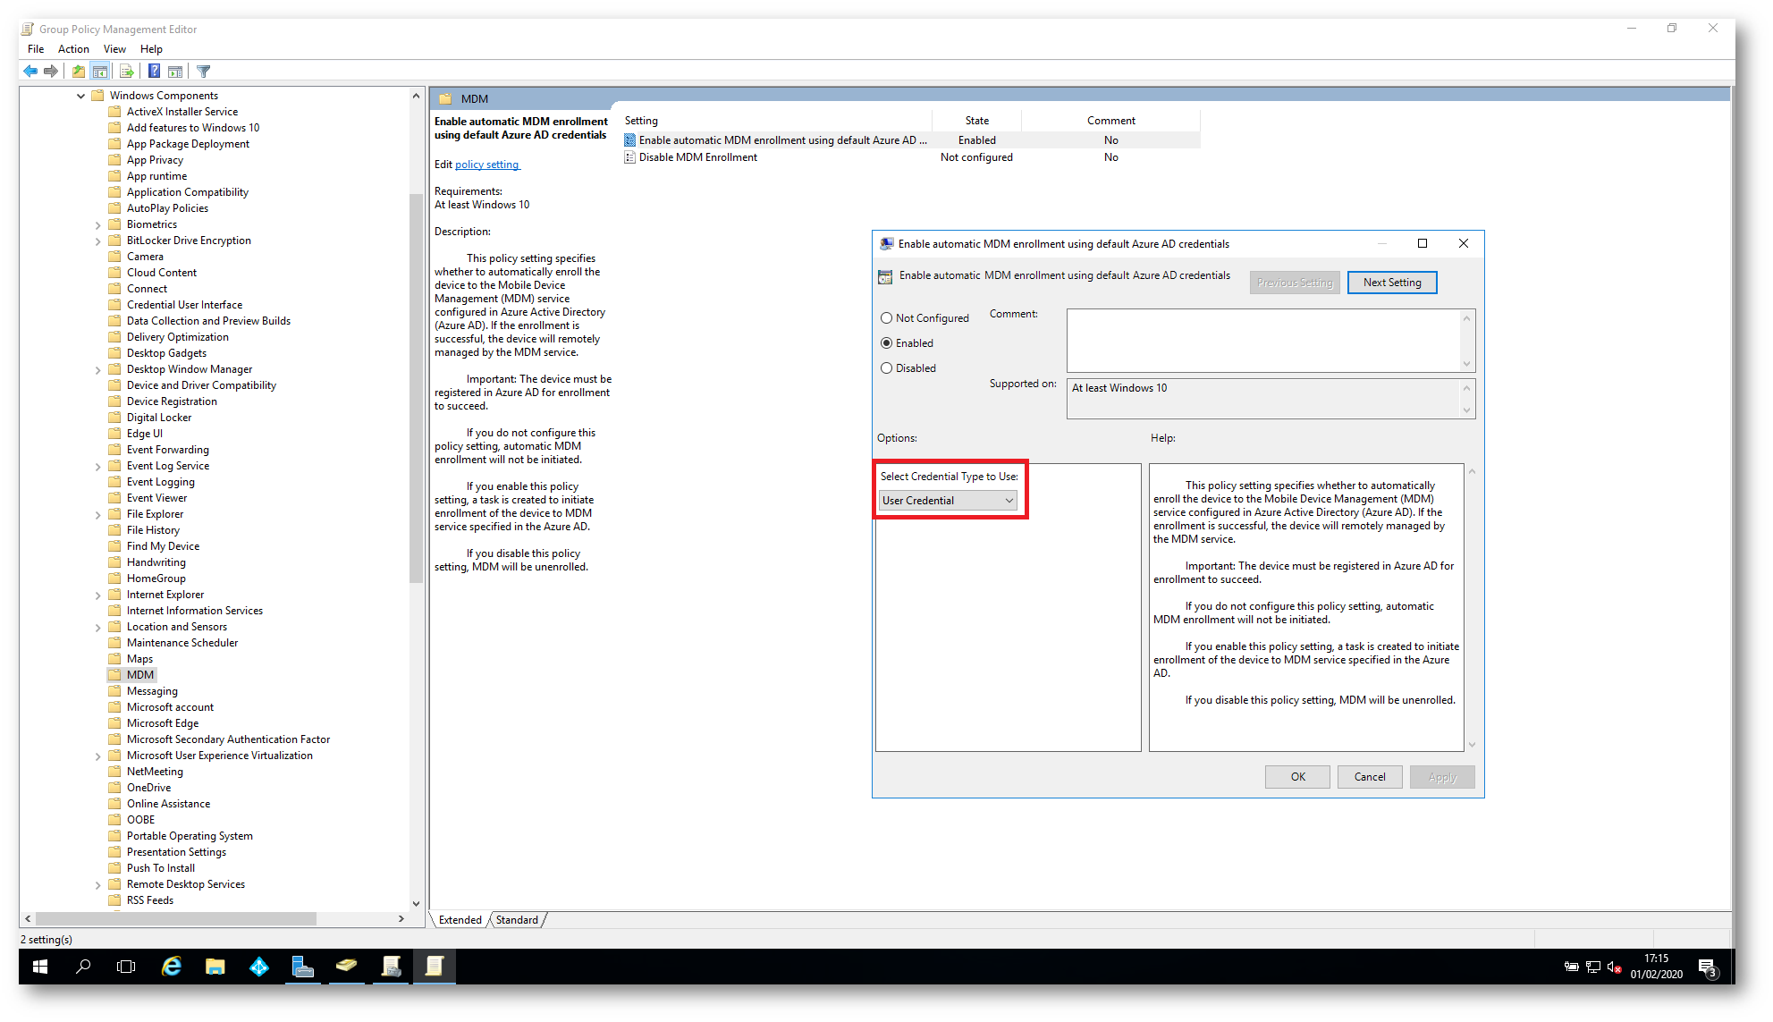Viewport: 1773px width, 1022px height.
Task: Switch to the Standard tab
Action: click(517, 920)
